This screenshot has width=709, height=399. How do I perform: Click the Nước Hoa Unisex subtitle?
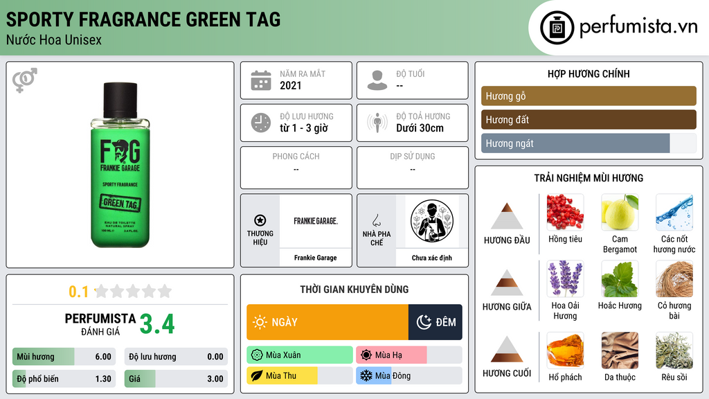54,40
